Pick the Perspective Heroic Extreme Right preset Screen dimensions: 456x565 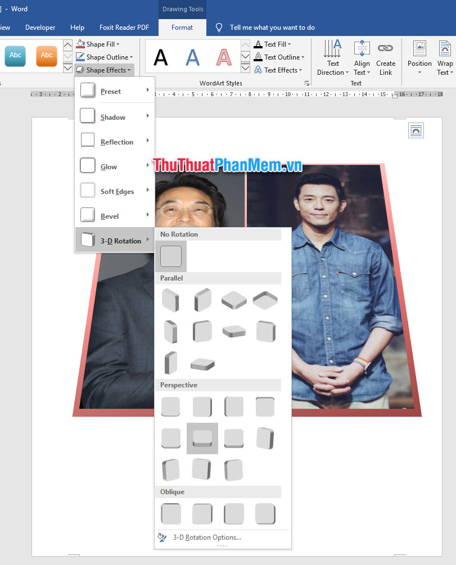233,470
